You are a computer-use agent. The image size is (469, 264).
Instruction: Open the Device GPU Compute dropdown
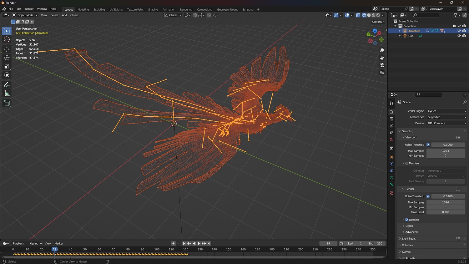pyautogui.click(x=446, y=123)
